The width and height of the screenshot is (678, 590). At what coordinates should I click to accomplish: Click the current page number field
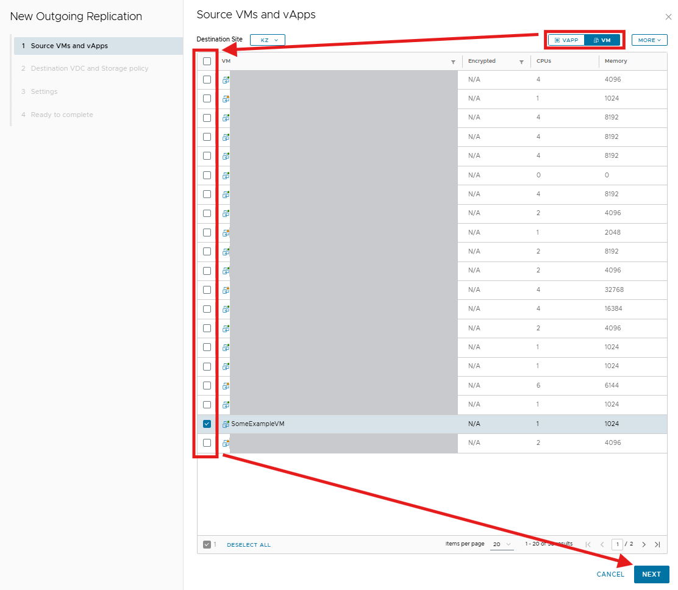pyautogui.click(x=617, y=544)
